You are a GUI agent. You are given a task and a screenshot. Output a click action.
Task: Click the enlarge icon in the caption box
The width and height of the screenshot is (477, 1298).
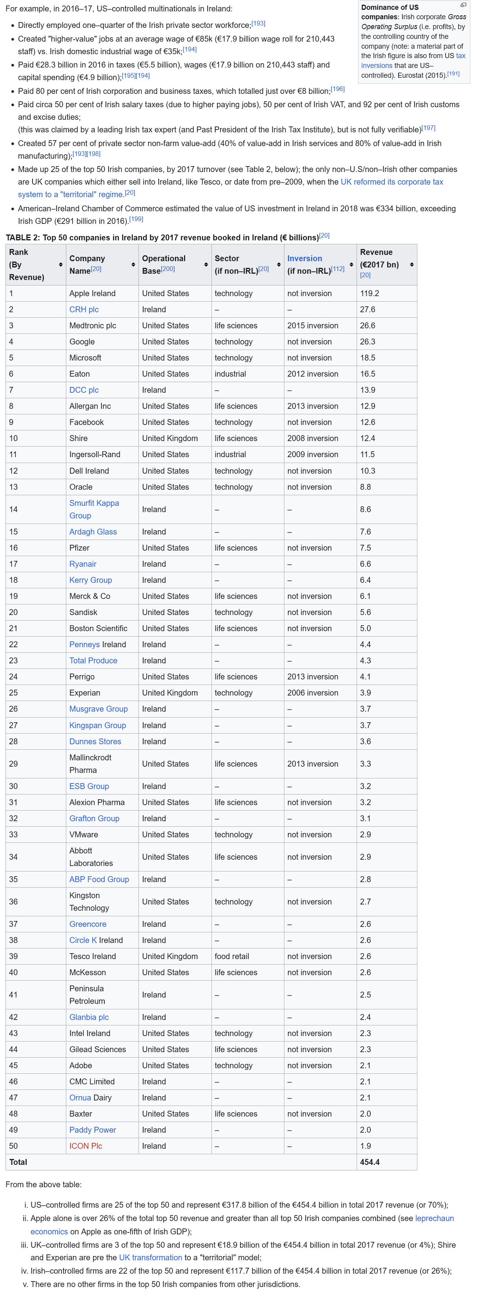coord(463,5)
